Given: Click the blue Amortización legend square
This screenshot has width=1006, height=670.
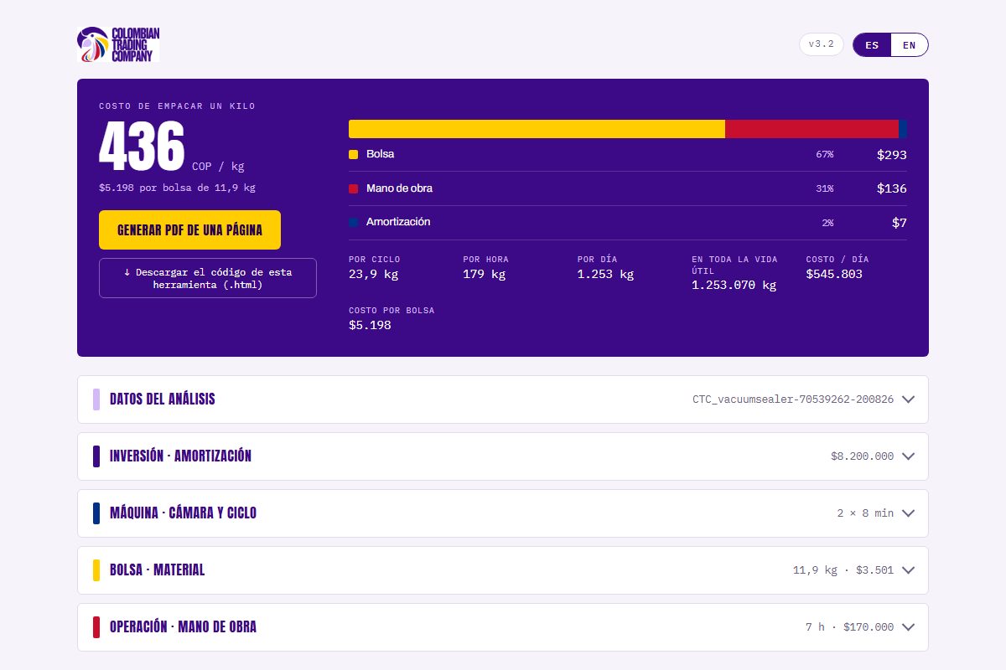Looking at the screenshot, I should [353, 222].
